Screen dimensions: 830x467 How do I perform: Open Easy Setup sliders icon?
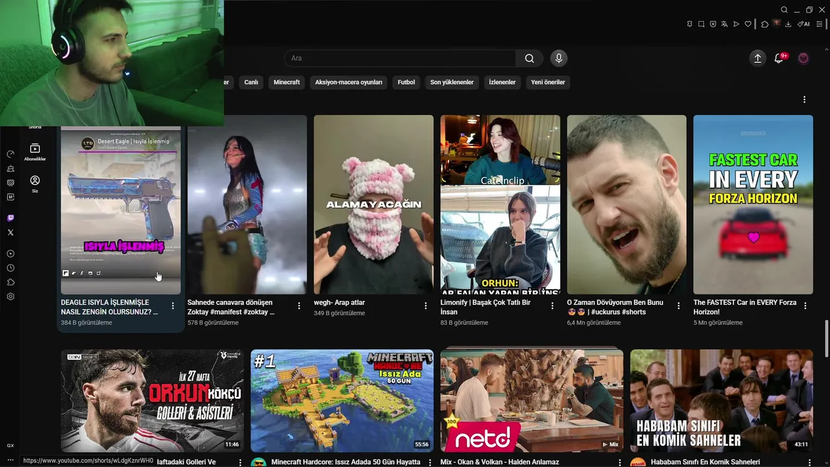819,24
